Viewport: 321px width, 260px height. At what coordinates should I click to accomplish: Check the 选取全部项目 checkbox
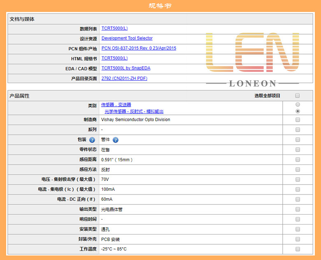(x=298, y=96)
